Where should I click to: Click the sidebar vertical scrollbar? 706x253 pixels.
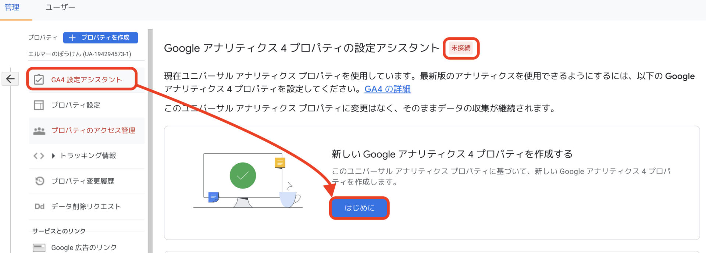(150, 141)
